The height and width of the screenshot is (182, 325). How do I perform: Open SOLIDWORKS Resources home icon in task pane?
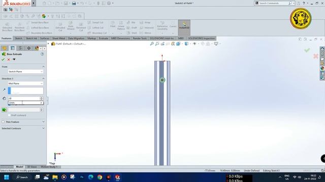[x=322, y=49]
